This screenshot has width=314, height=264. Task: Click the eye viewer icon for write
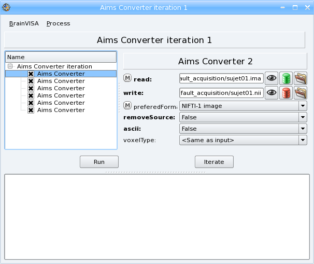click(272, 93)
